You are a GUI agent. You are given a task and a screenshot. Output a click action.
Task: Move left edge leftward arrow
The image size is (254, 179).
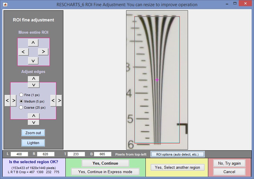pyautogui.click(x=7, y=100)
